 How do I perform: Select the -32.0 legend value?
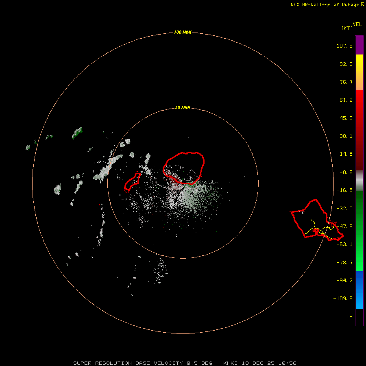tap(344, 209)
